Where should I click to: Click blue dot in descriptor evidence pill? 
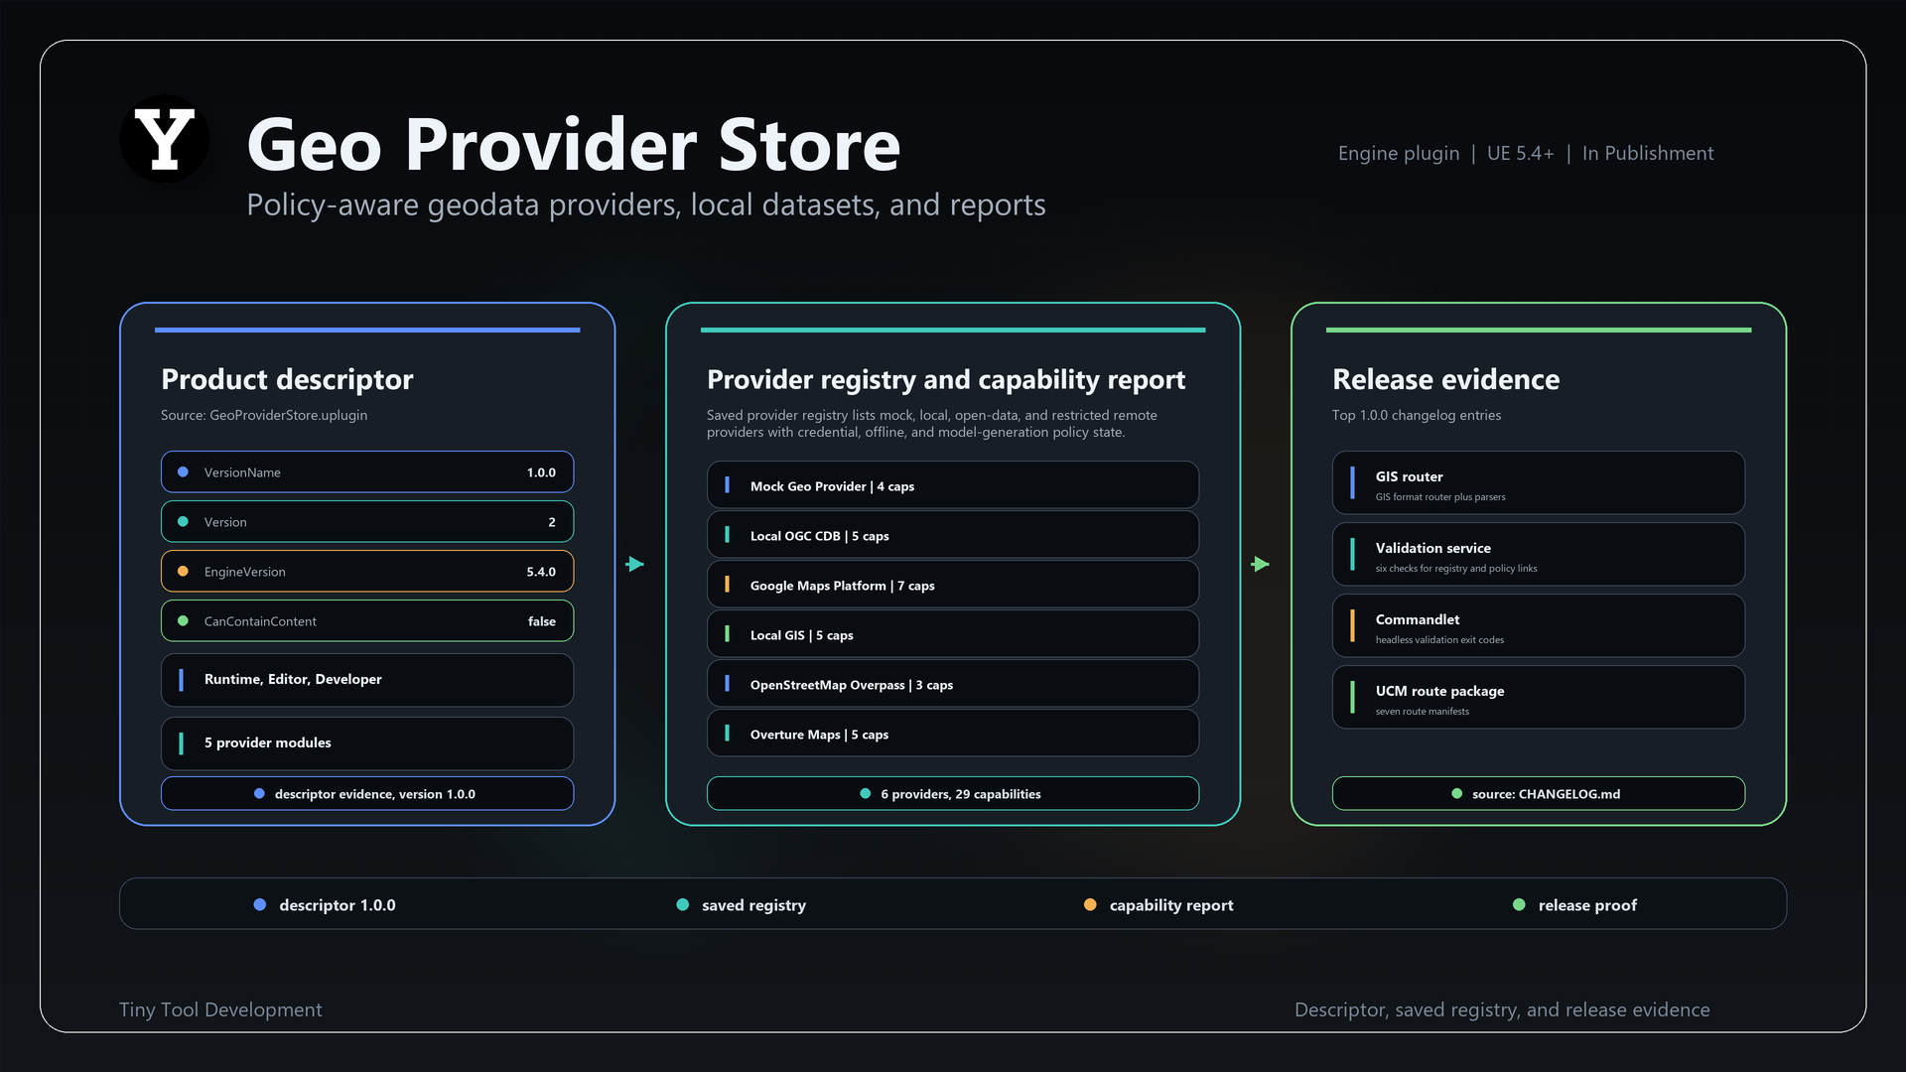(259, 794)
